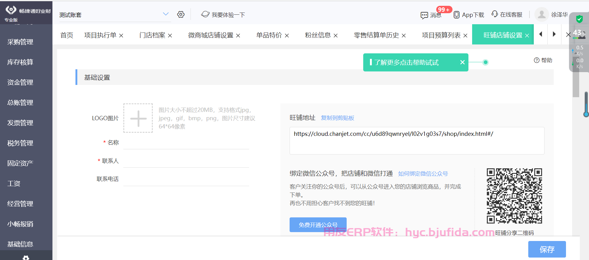Open 如何绑定微信公众号 link
This screenshot has height=260, width=589.
[x=423, y=174]
